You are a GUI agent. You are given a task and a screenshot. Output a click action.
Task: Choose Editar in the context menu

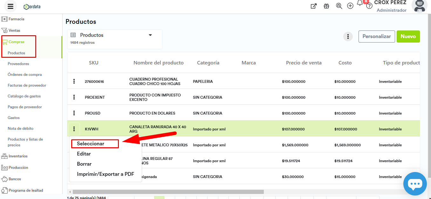(x=84, y=154)
